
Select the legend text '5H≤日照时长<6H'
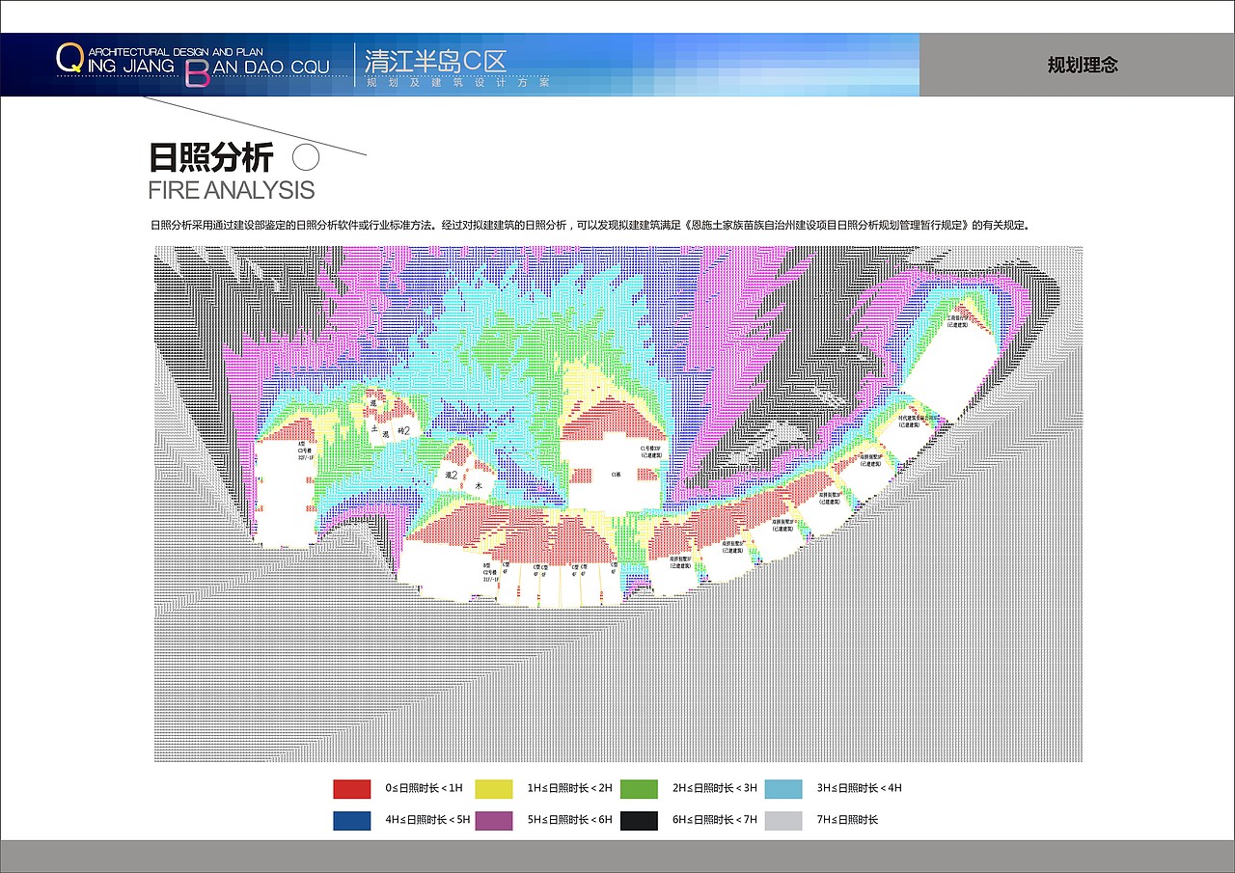click(570, 820)
